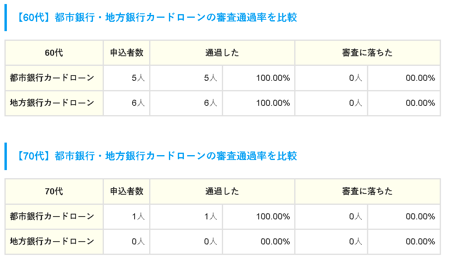Click 審査に落ちた header in the 70代 table
Image resolution: width=449 pixels, height=263 pixels.
[x=367, y=191]
